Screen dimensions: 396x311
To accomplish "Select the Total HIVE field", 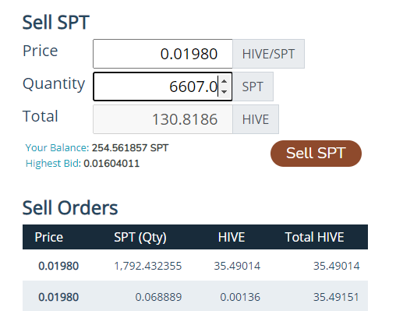I will click(x=163, y=119).
